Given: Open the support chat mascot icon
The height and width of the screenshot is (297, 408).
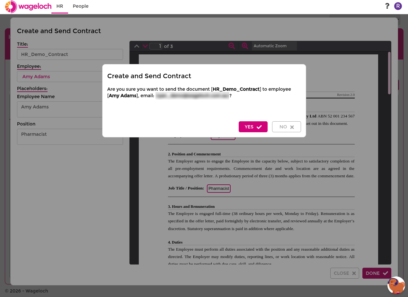Looking at the screenshot, I should tap(396, 285).
